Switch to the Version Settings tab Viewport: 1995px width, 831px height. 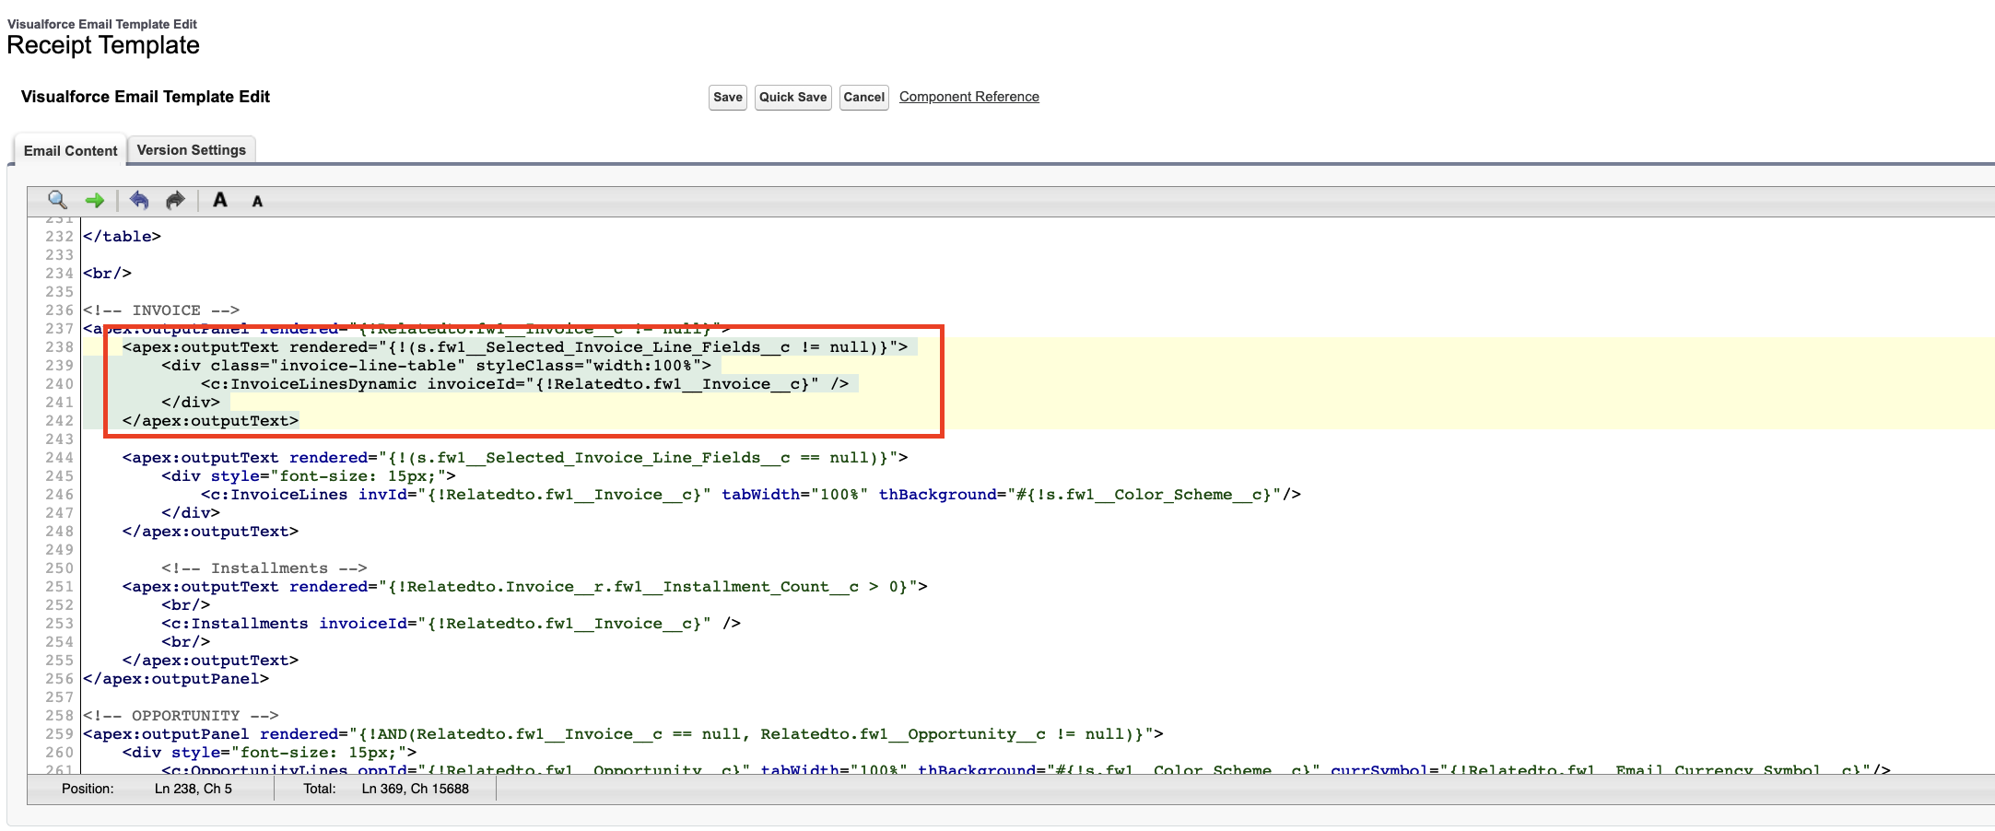[191, 150]
